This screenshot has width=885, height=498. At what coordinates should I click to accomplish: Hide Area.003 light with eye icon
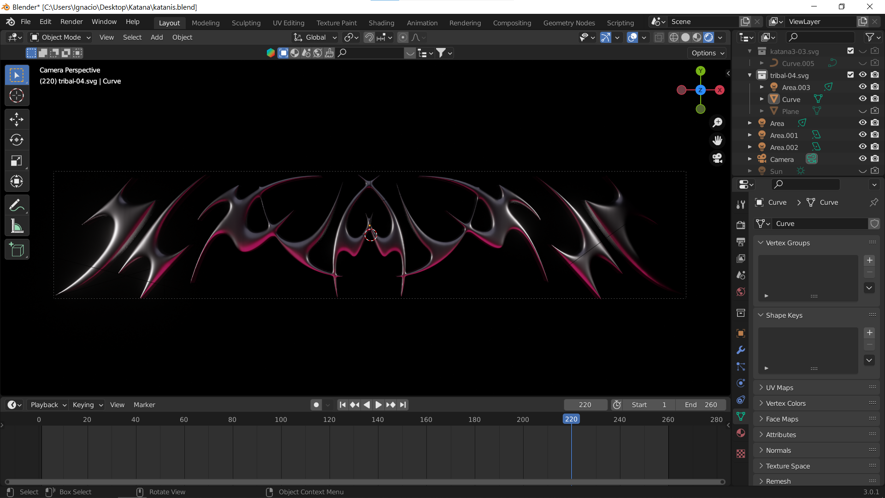coord(862,87)
